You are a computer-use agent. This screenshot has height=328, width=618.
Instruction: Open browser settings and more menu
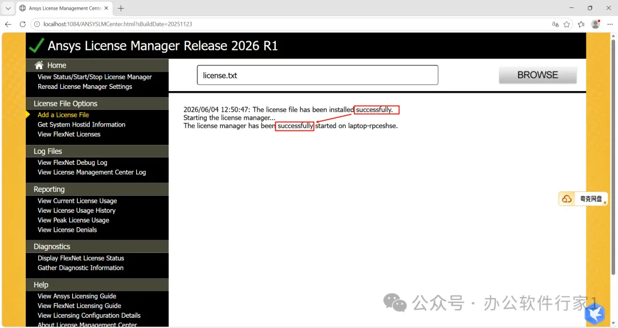[610, 24]
